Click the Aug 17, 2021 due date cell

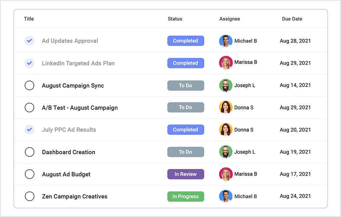pos(295,174)
